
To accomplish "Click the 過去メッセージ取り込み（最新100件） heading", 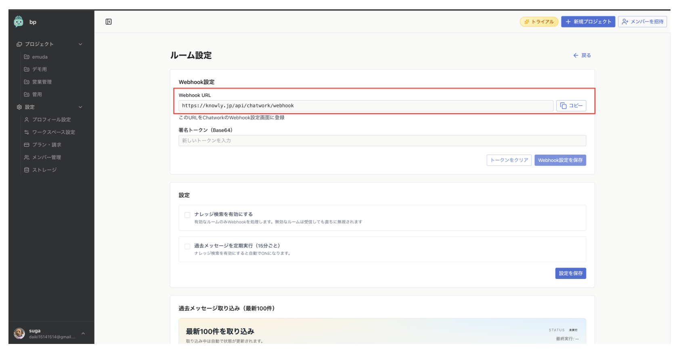I will (x=227, y=308).
